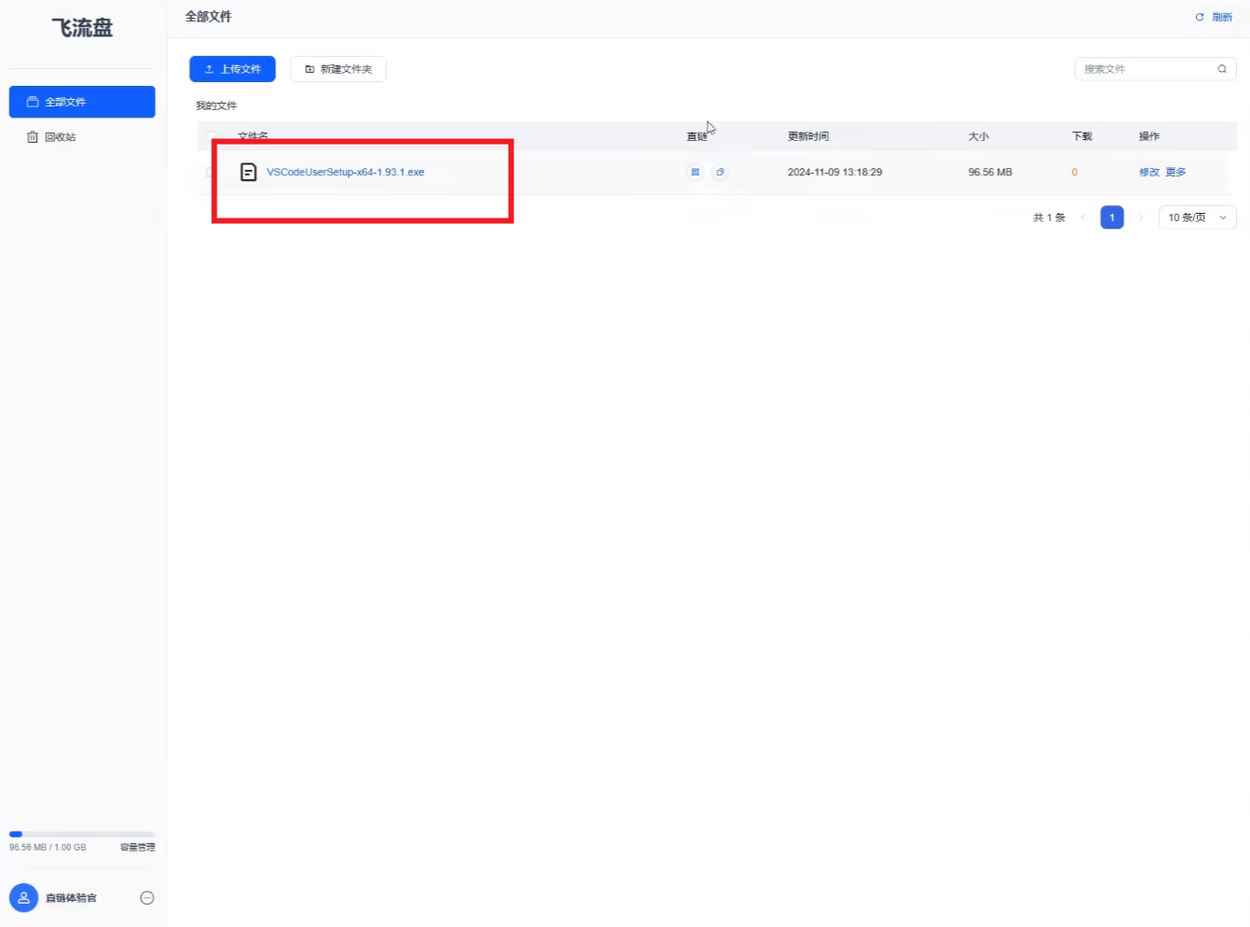Screen dimensions: 1250x927
Task: Click the download count 0 cell
Action: (1074, 172)
